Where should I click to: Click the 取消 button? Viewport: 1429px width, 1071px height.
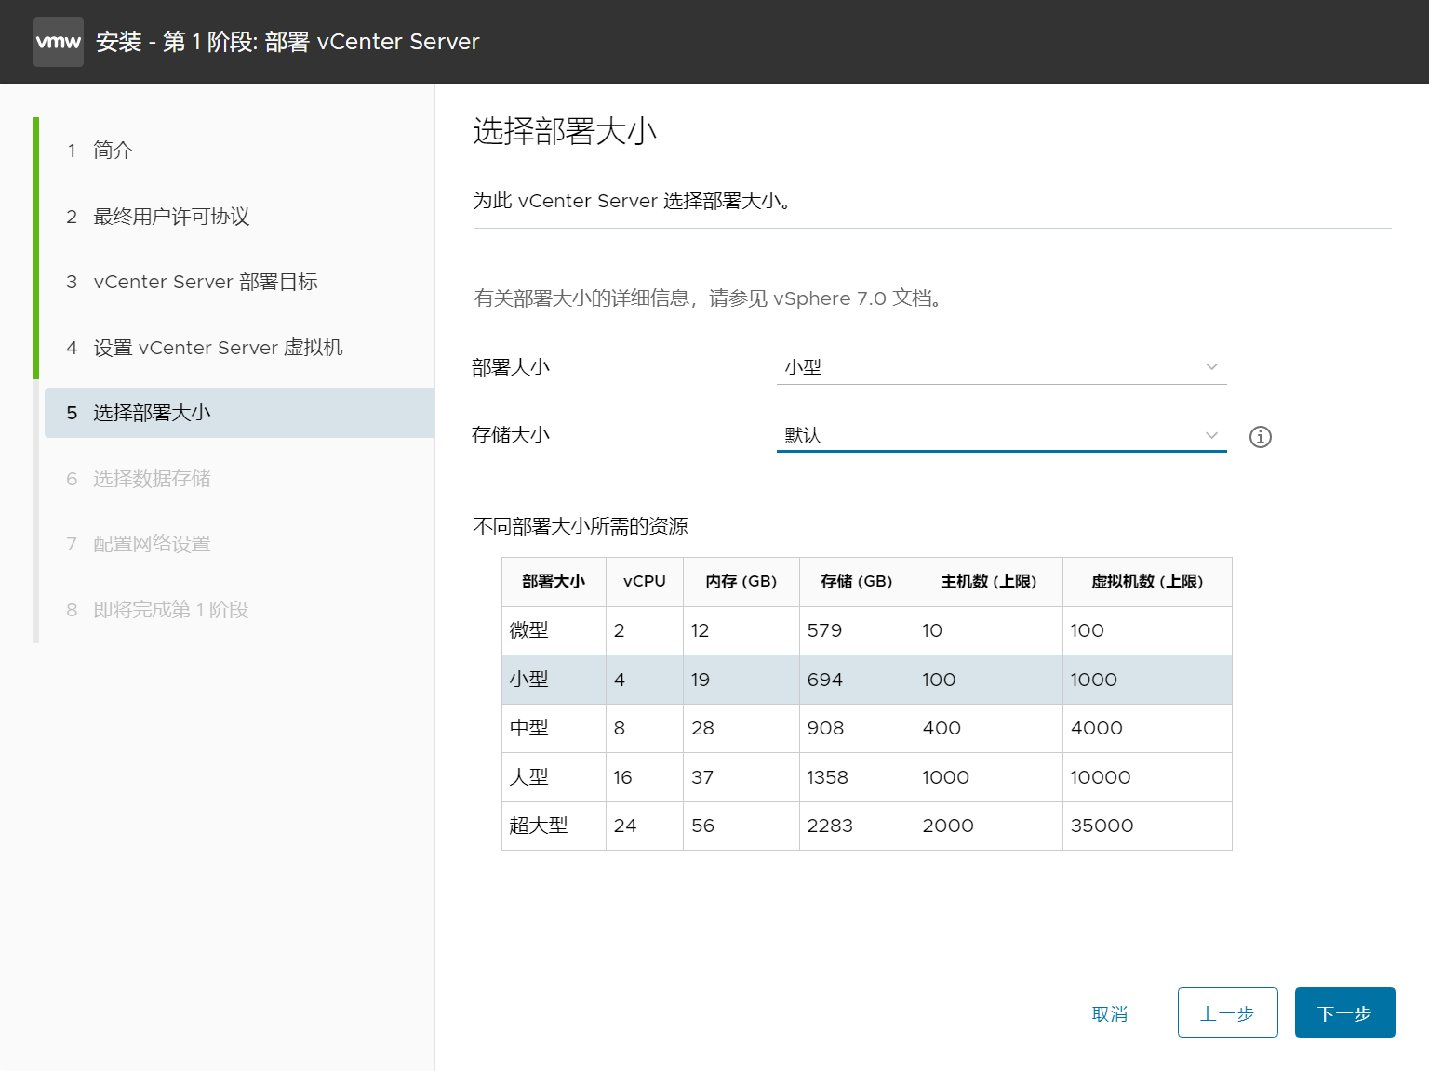pos(1110,1013)
